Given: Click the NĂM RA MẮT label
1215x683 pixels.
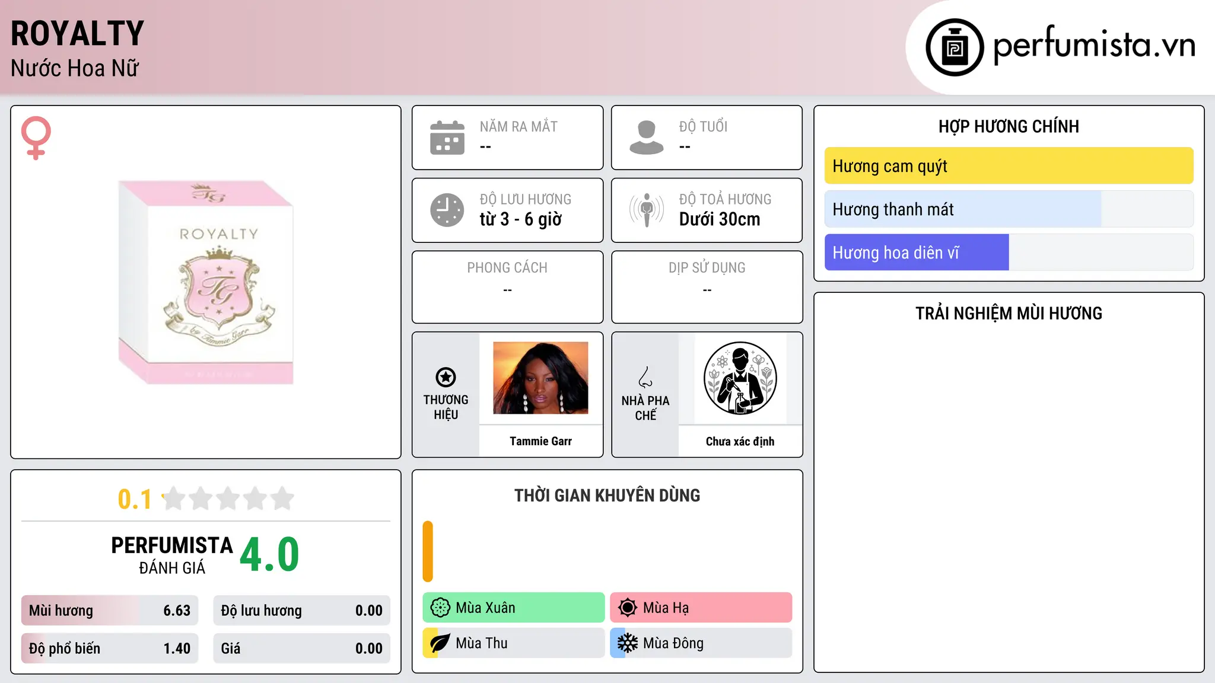Looking at the screenshot, I should [x=519, y=126].
